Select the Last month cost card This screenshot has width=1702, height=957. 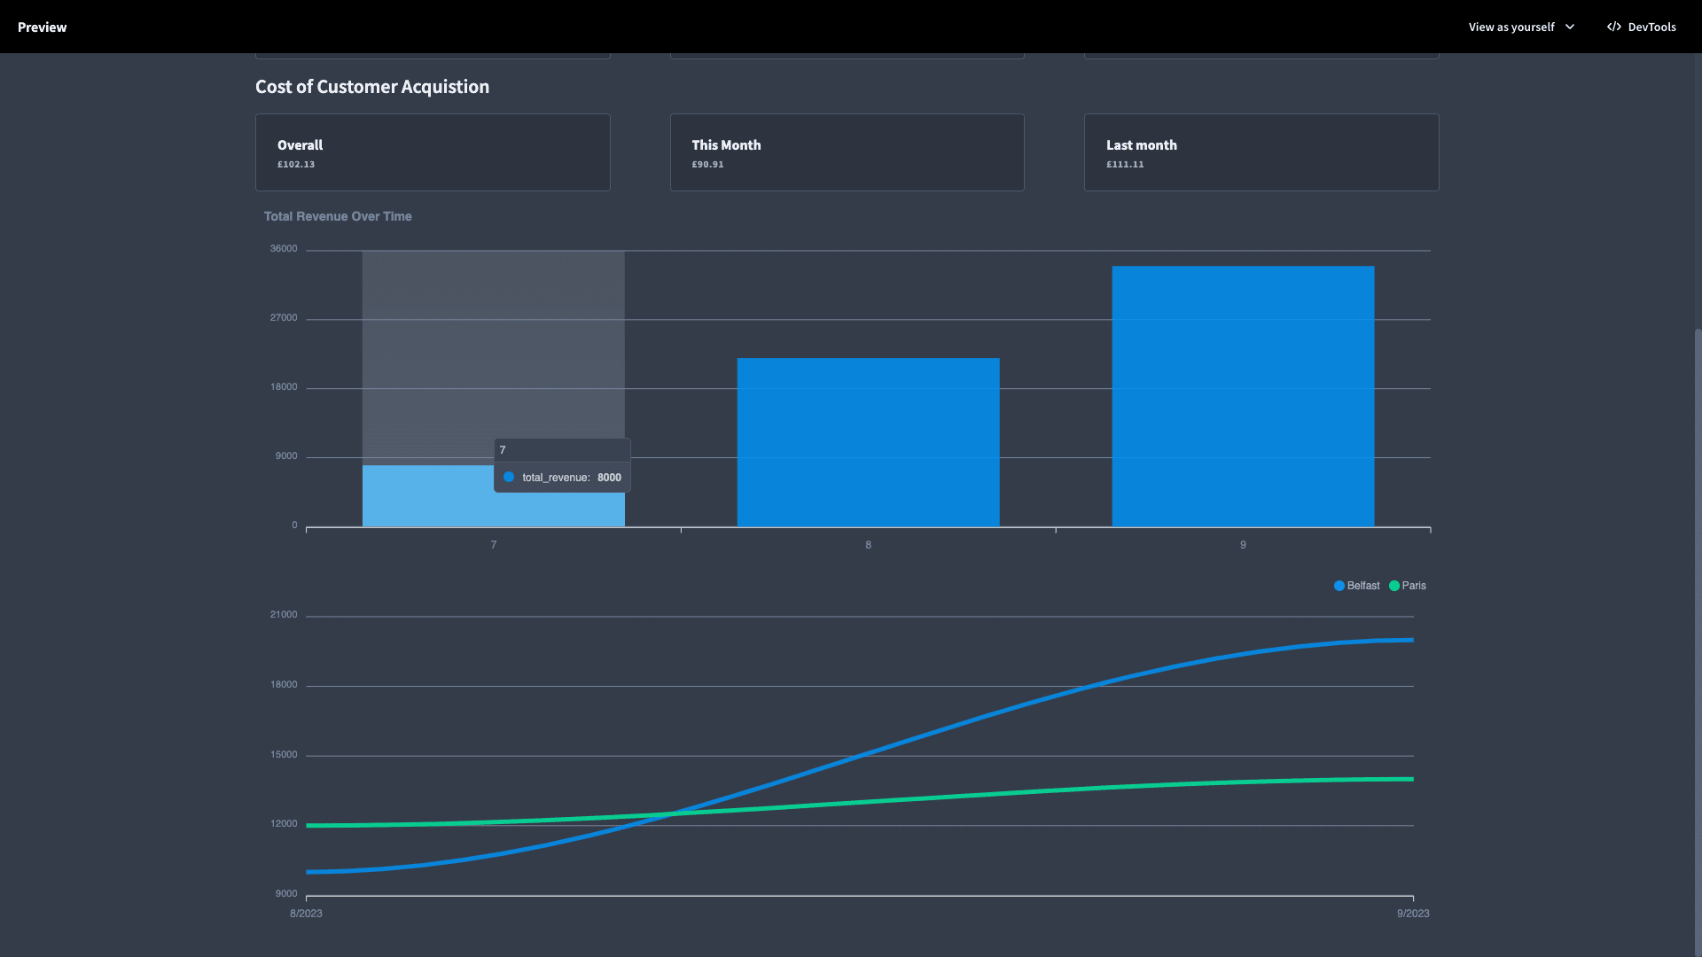click(1261, 152)
